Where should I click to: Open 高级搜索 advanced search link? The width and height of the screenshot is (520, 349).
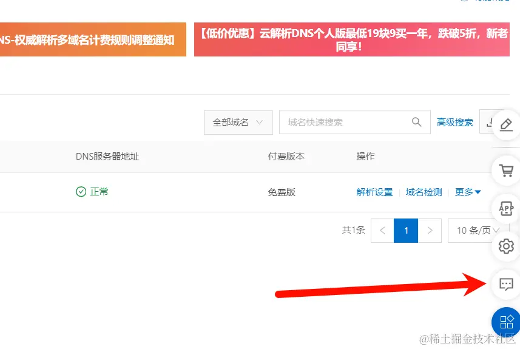(x=454, y=122)
